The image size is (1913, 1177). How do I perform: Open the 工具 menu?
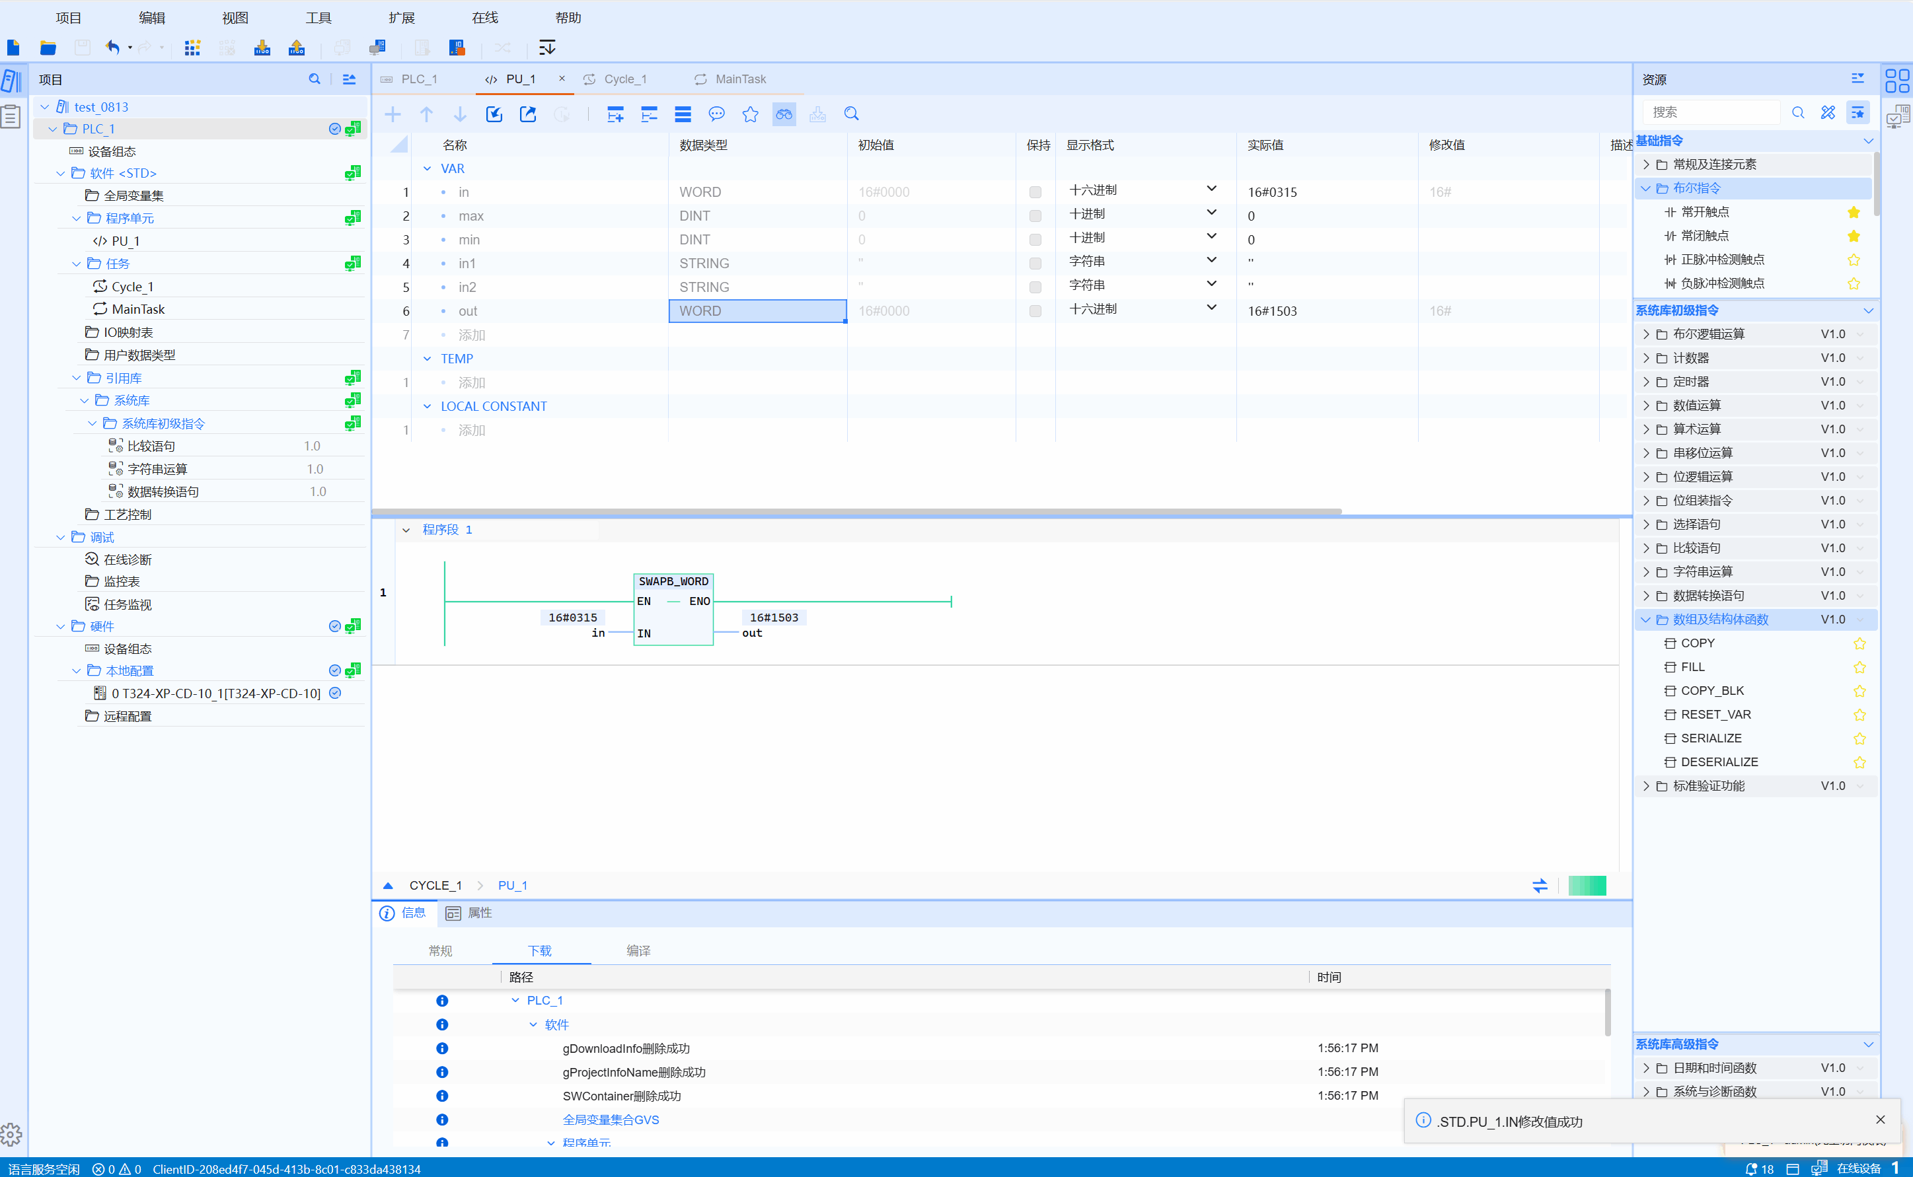(319, 17)
